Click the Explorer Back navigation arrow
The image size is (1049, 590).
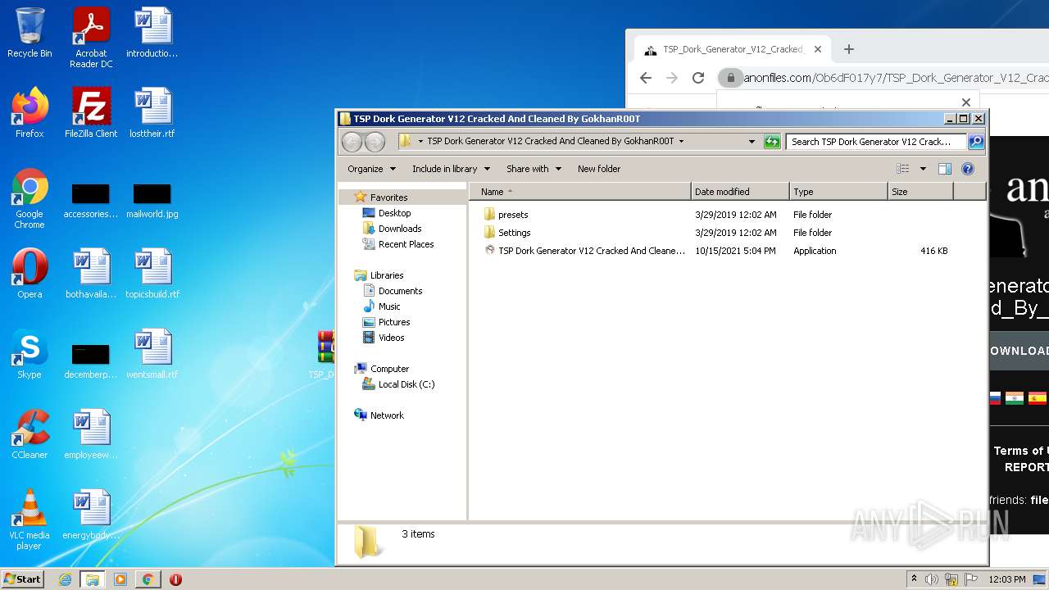tap(352, 142)
